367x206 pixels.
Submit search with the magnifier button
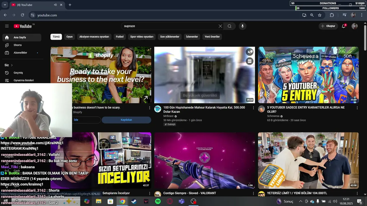(x=229, y=26)
